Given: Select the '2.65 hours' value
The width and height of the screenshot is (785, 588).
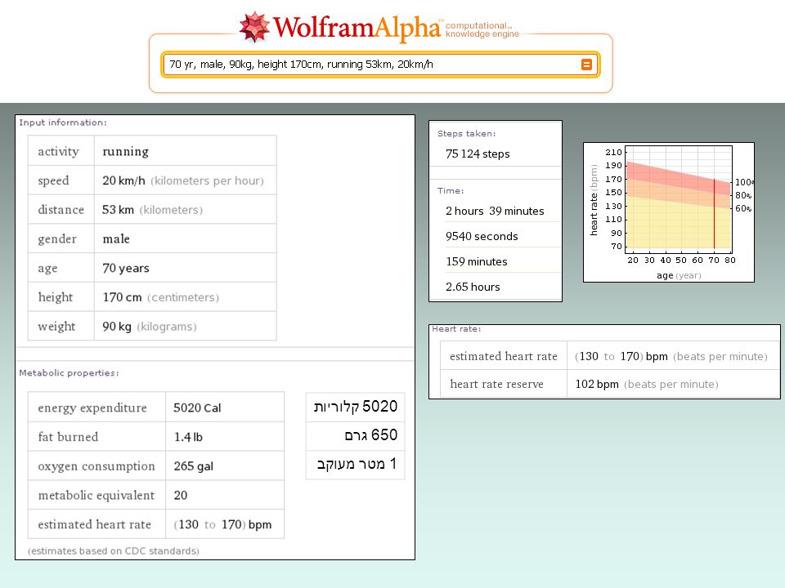Looking at the screenshot, I should (x=473, y=287).
